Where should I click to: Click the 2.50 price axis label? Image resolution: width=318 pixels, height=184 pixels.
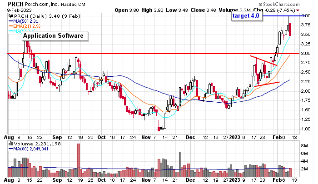coord(306,72)
